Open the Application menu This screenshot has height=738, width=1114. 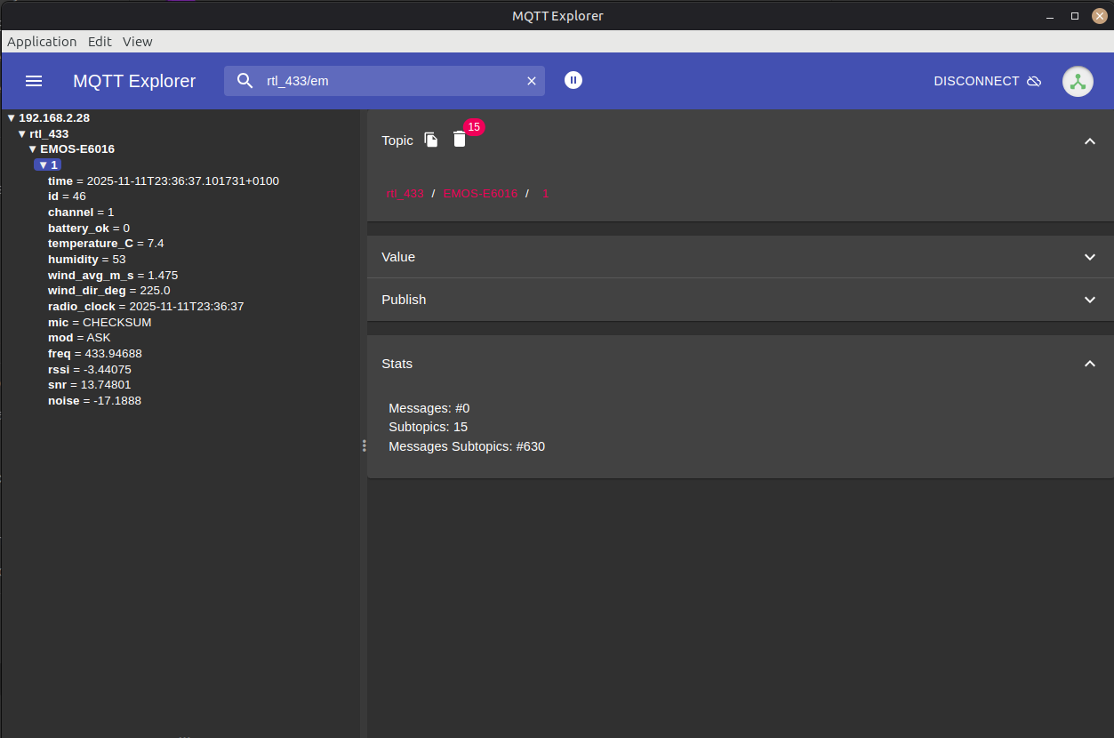(x=42, y=42)
